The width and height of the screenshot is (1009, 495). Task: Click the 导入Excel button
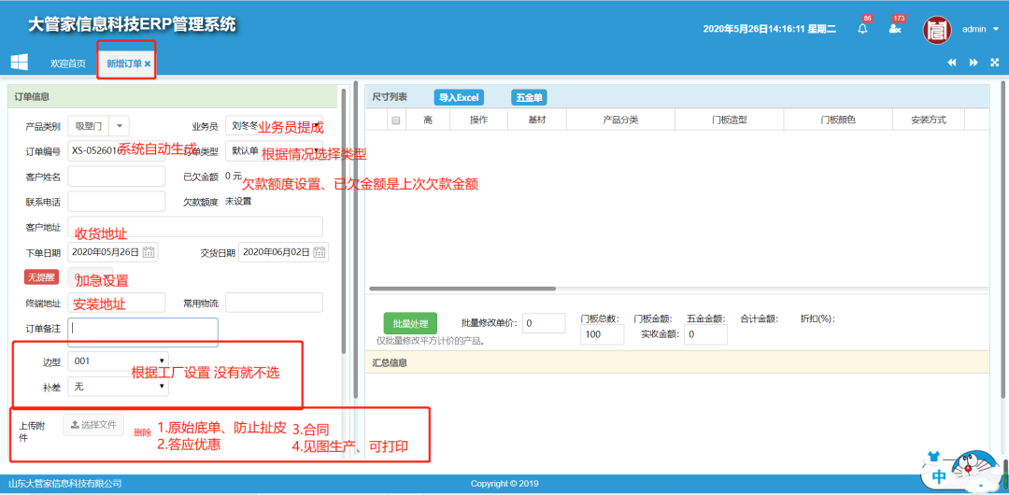click(459, 97)
